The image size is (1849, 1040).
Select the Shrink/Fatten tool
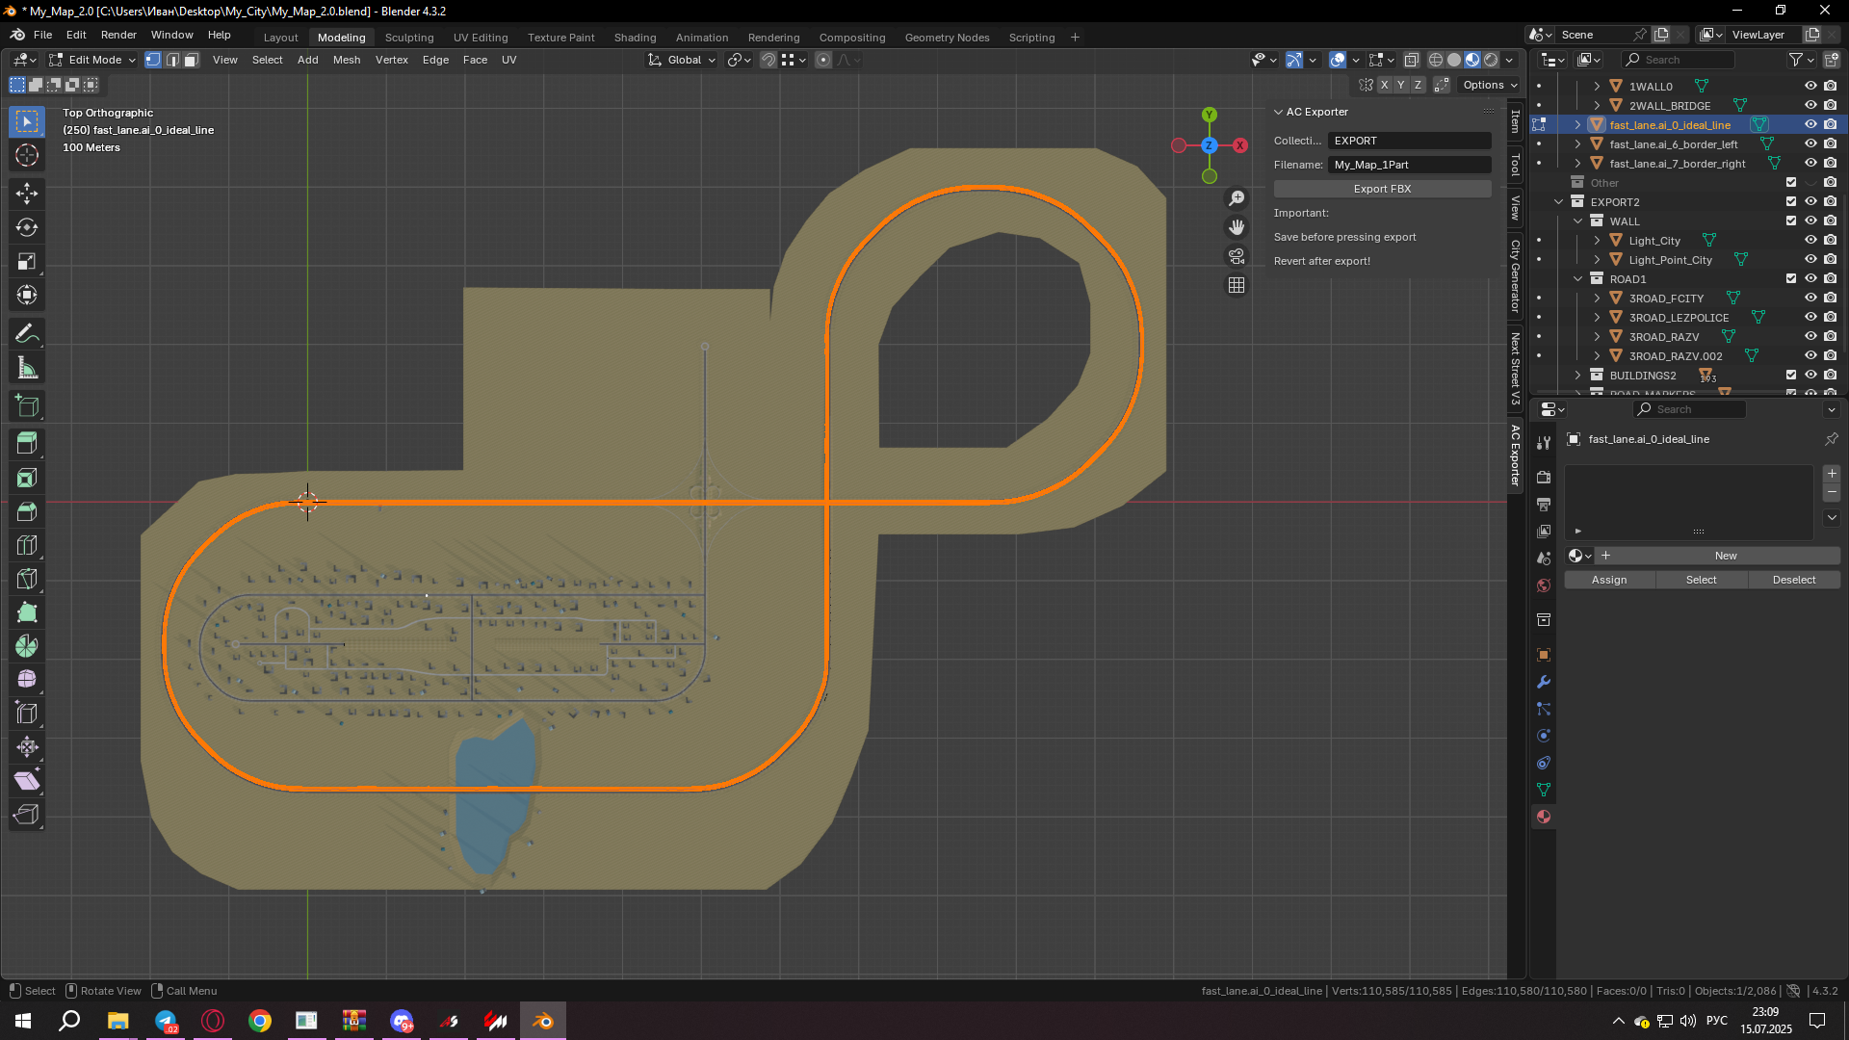(x=27, y=747)
